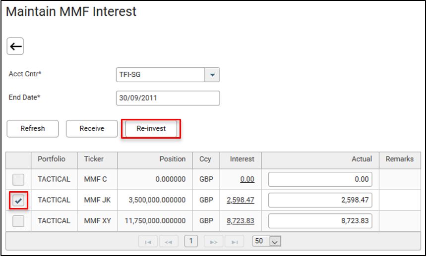The width and height of the screenshot is (427, 257).
Task: Tick the MMF C row checkbox
Action: (x=18, y=179)
